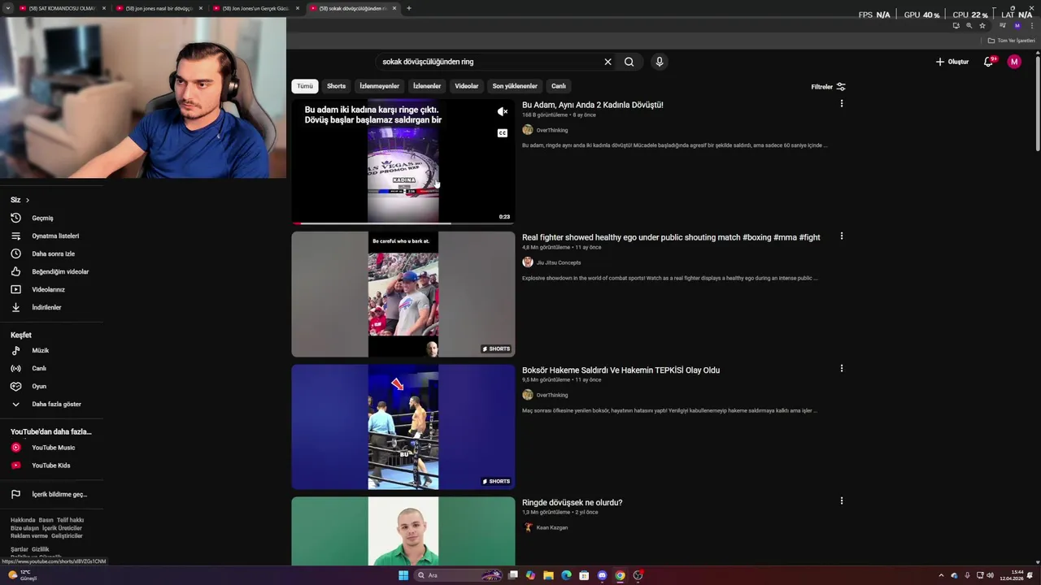The height and width of the screenshot is (585, 1041).
Task: Open YouTube Kids from sidebar
Action: point(52,466)
